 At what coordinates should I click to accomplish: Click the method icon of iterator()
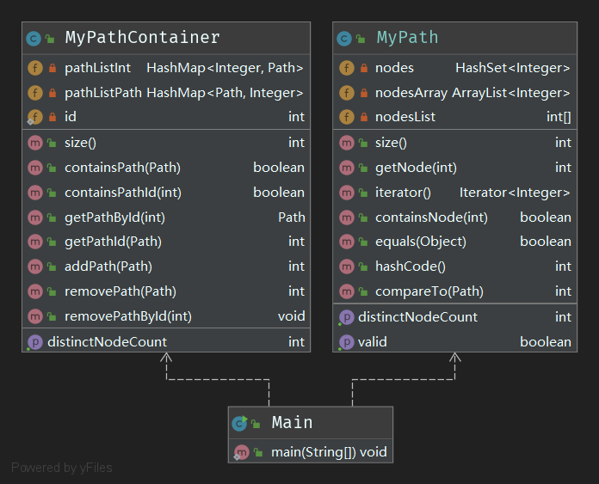347,193
